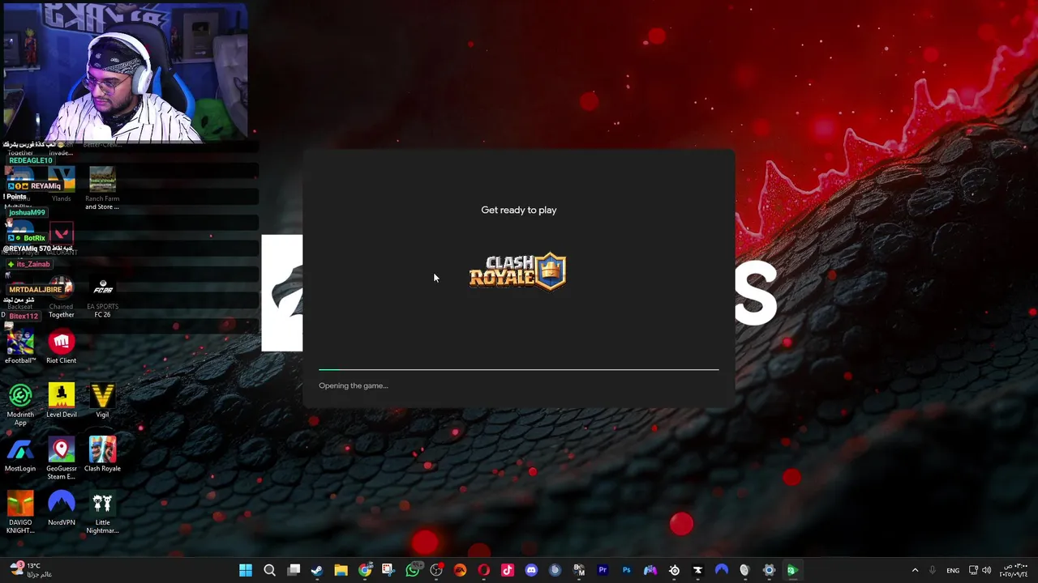This screenshot has width=1038, height=583.
Task: Select the Ranch Farm and Store desktop icon
Action: coord(102,189)
